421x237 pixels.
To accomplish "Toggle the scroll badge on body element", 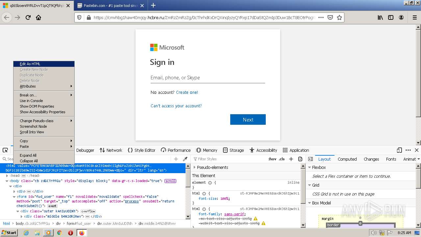I will [x=170, y=181].
